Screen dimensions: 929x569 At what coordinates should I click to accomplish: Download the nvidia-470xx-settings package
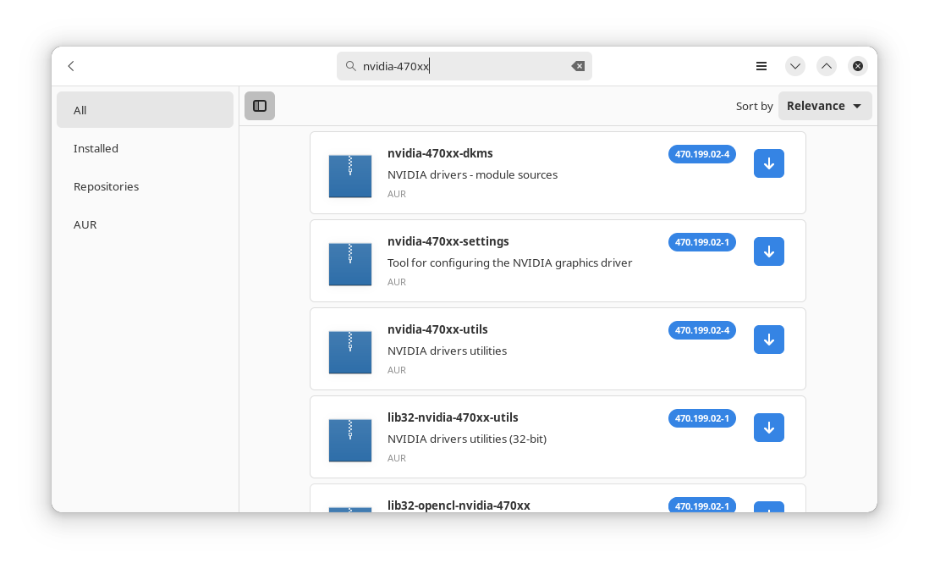coord(769,251)
